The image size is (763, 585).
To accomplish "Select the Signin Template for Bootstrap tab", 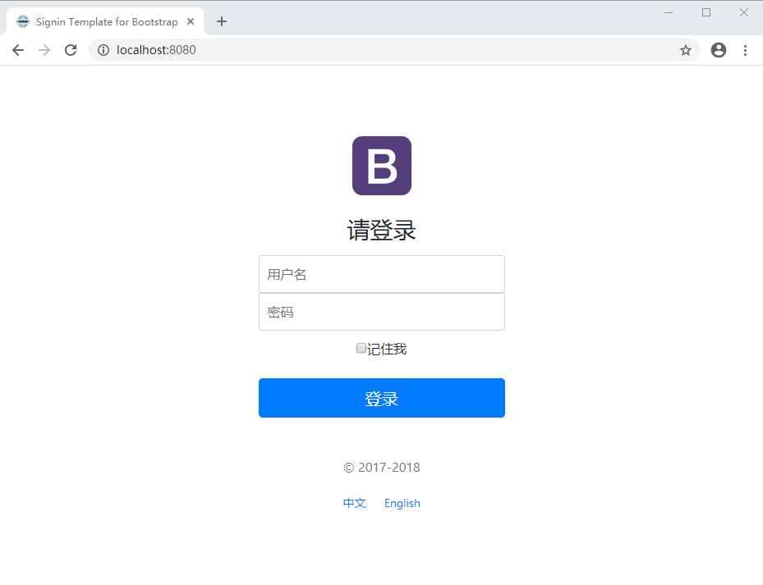I will click(x=106, y=21).
